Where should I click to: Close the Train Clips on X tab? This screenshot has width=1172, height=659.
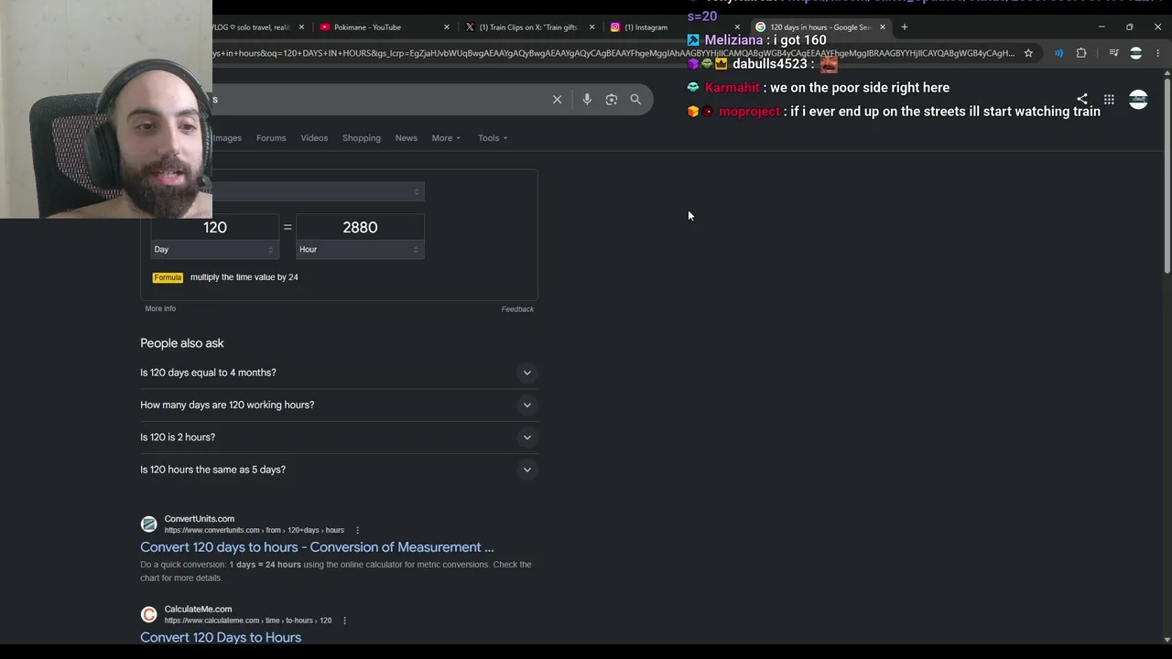pos(591,27)
